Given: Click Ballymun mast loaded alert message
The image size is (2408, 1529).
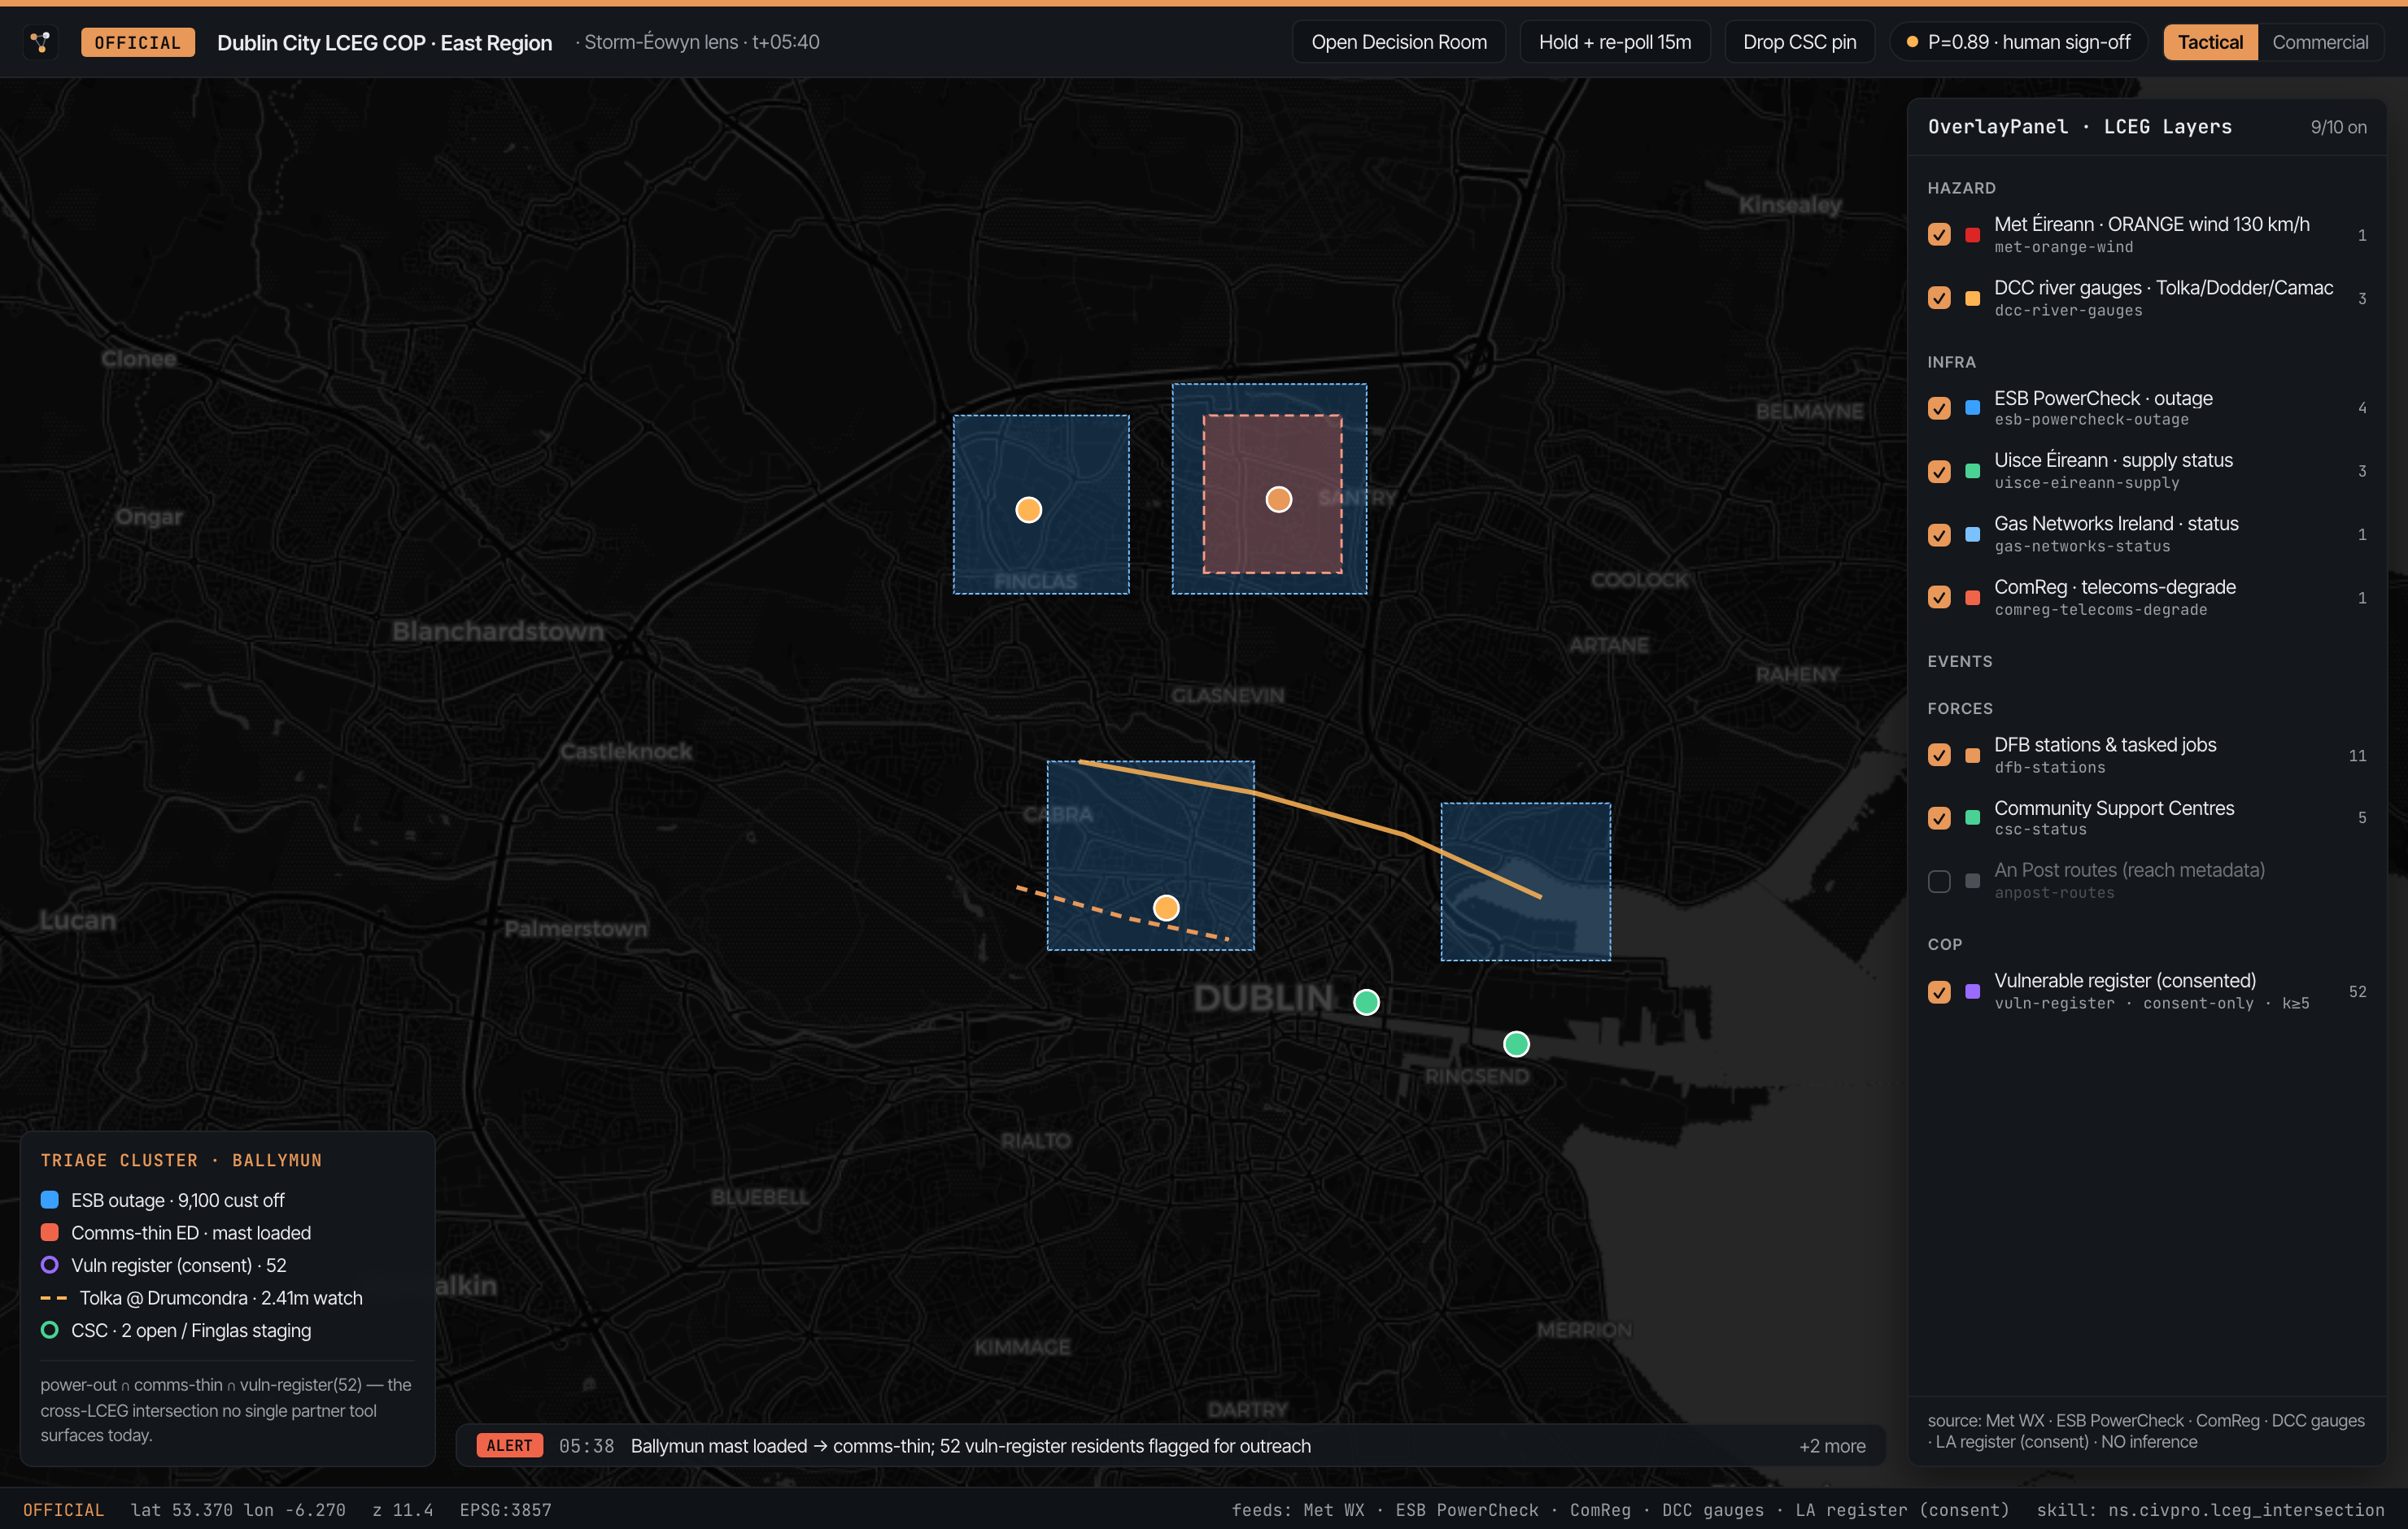Looking at the screenshot, I should point(970,1446).
